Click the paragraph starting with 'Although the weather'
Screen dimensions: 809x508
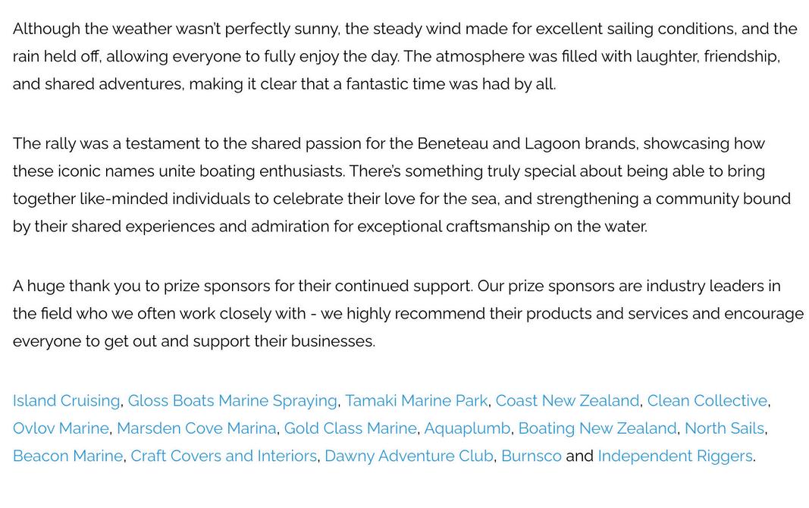[405, 56]
